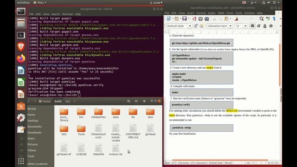Expand the Save dropdown arrow
297x167 pixels.
[x=189, y=19]
